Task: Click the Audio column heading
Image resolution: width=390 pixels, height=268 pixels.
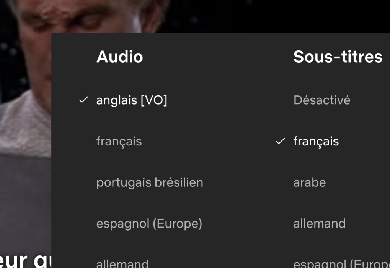Action: click(120, 57)
